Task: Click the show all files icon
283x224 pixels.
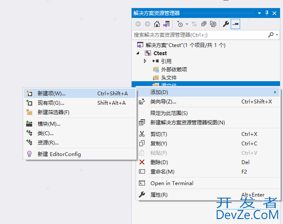Action: (213, 24)
